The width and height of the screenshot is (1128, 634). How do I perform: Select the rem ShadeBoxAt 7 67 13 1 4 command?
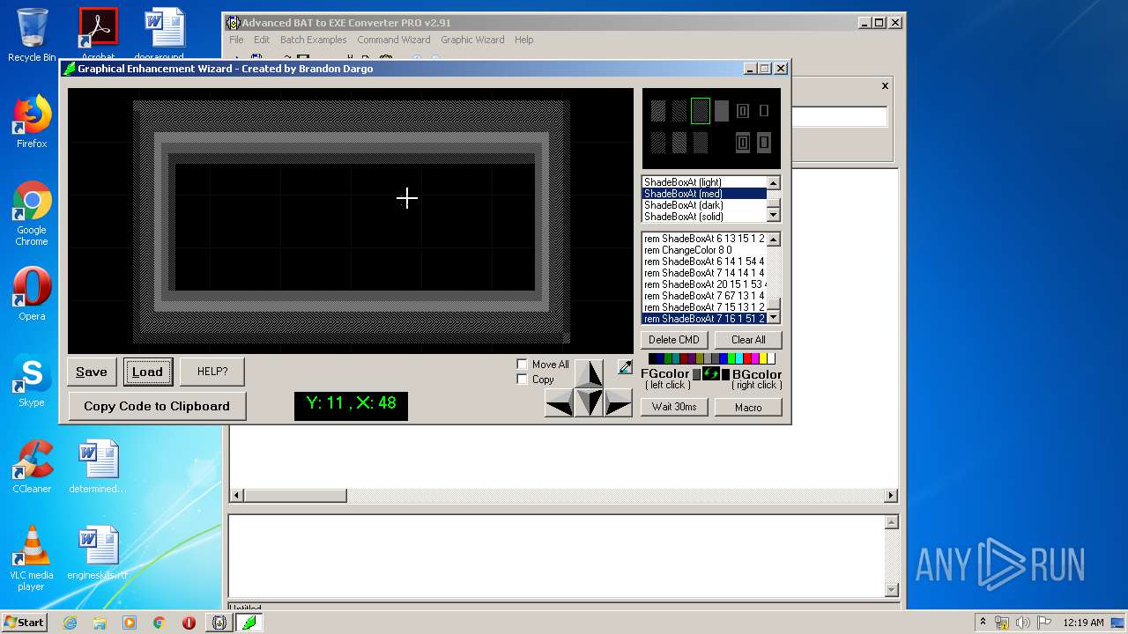tap(704, 296)
